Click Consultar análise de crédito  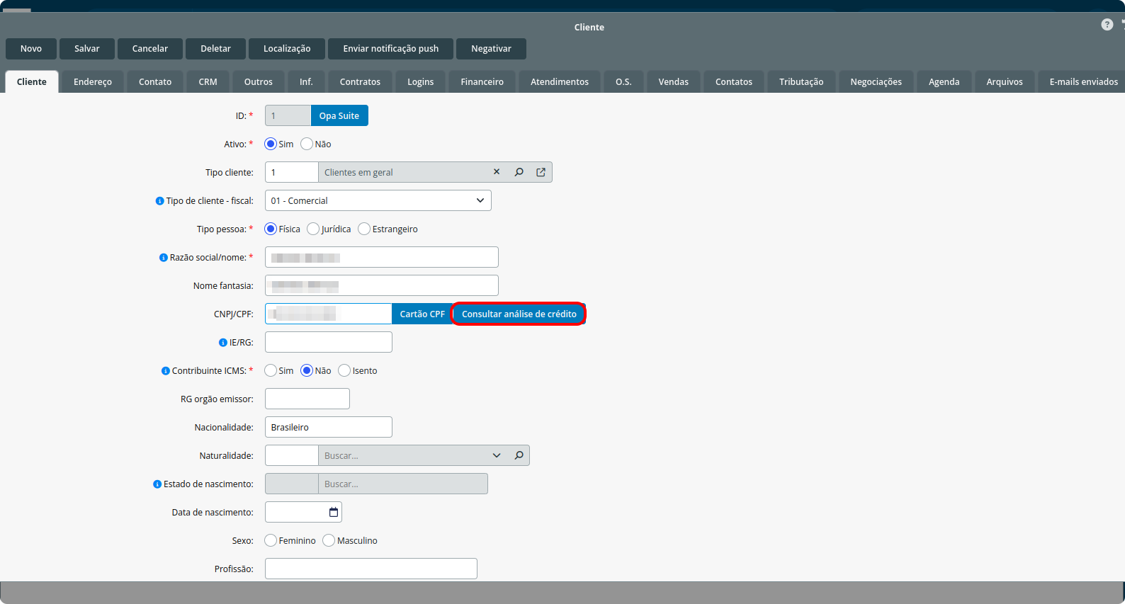(x=519, y=314)
